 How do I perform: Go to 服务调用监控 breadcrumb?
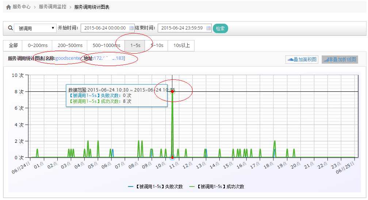53,7
